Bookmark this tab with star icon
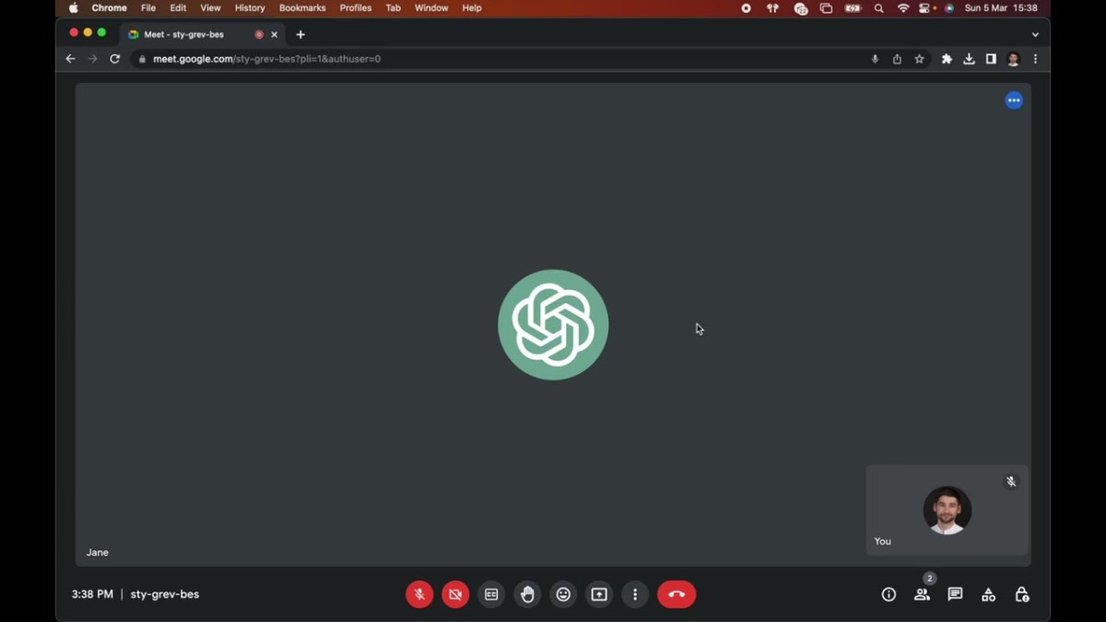The image size is (1106, 622). click(x=919, y=59)
